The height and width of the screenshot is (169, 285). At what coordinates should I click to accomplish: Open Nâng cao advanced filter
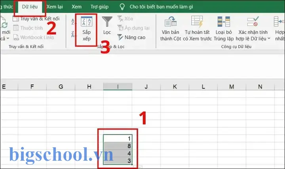(x=131, y=38)
